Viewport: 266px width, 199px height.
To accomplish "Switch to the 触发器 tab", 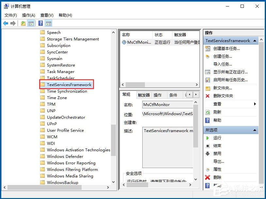I will (144, 95).
